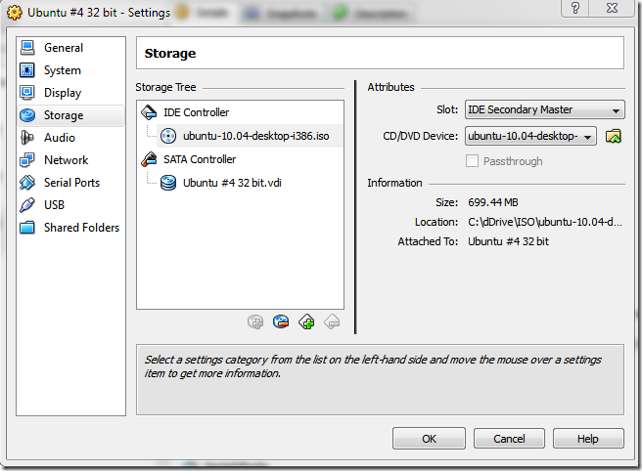The image size is (642, 471).
Task: Remove the selected controller icon
Action: (281, 322)
